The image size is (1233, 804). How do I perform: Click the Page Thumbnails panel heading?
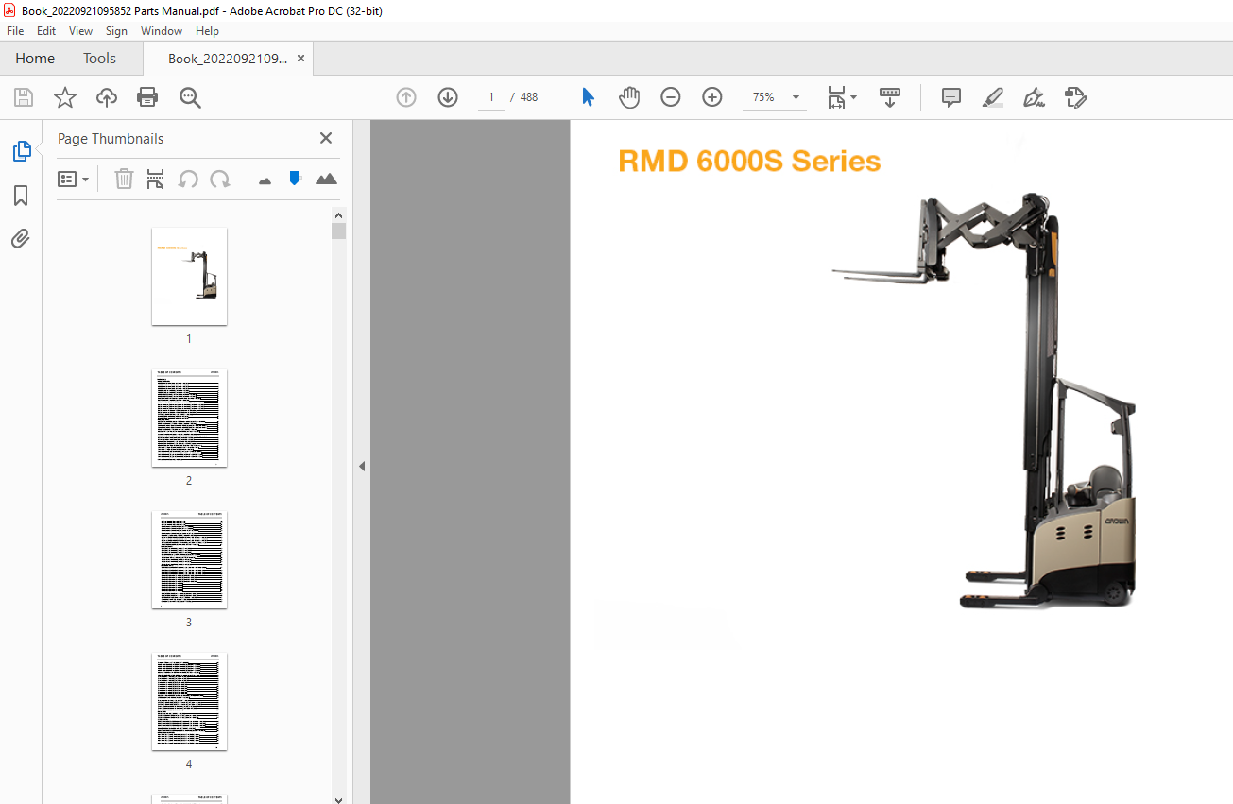tap(111, 138)
